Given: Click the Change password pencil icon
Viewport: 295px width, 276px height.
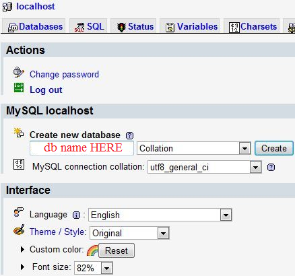Looking at the screenshot, I should click(19, 72).
